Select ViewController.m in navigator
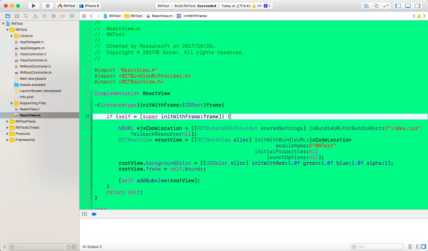The width and height of the screenshot is (428, 251). (x=33, y=60)
